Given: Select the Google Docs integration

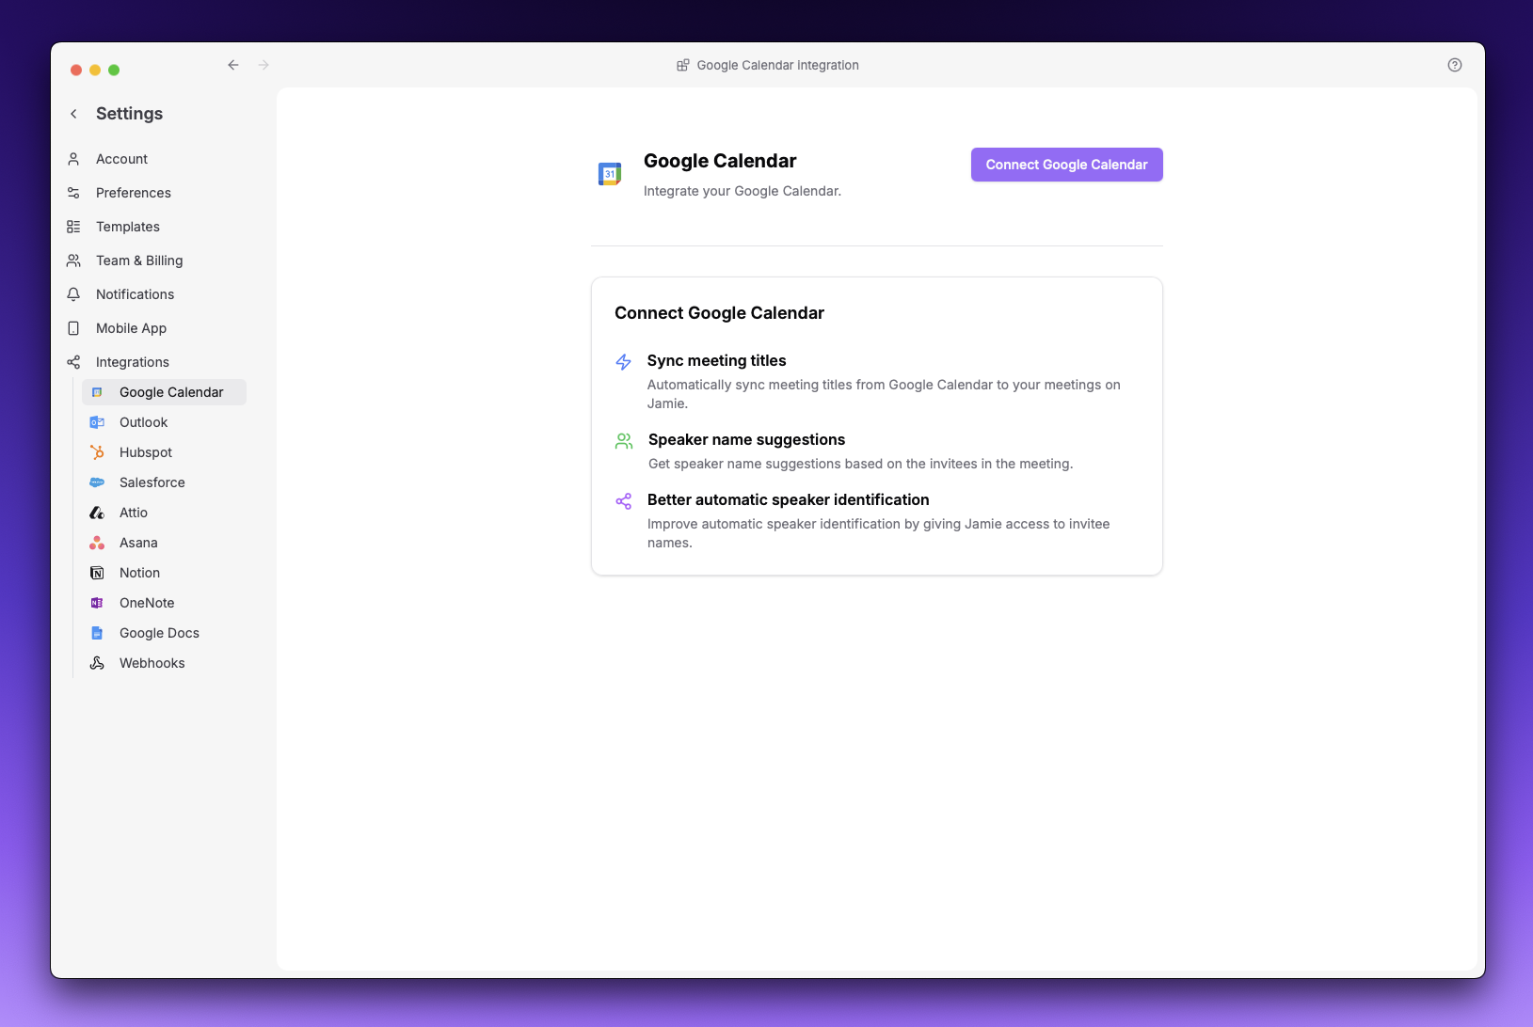Looking at the screenshot, I should 158,633.
